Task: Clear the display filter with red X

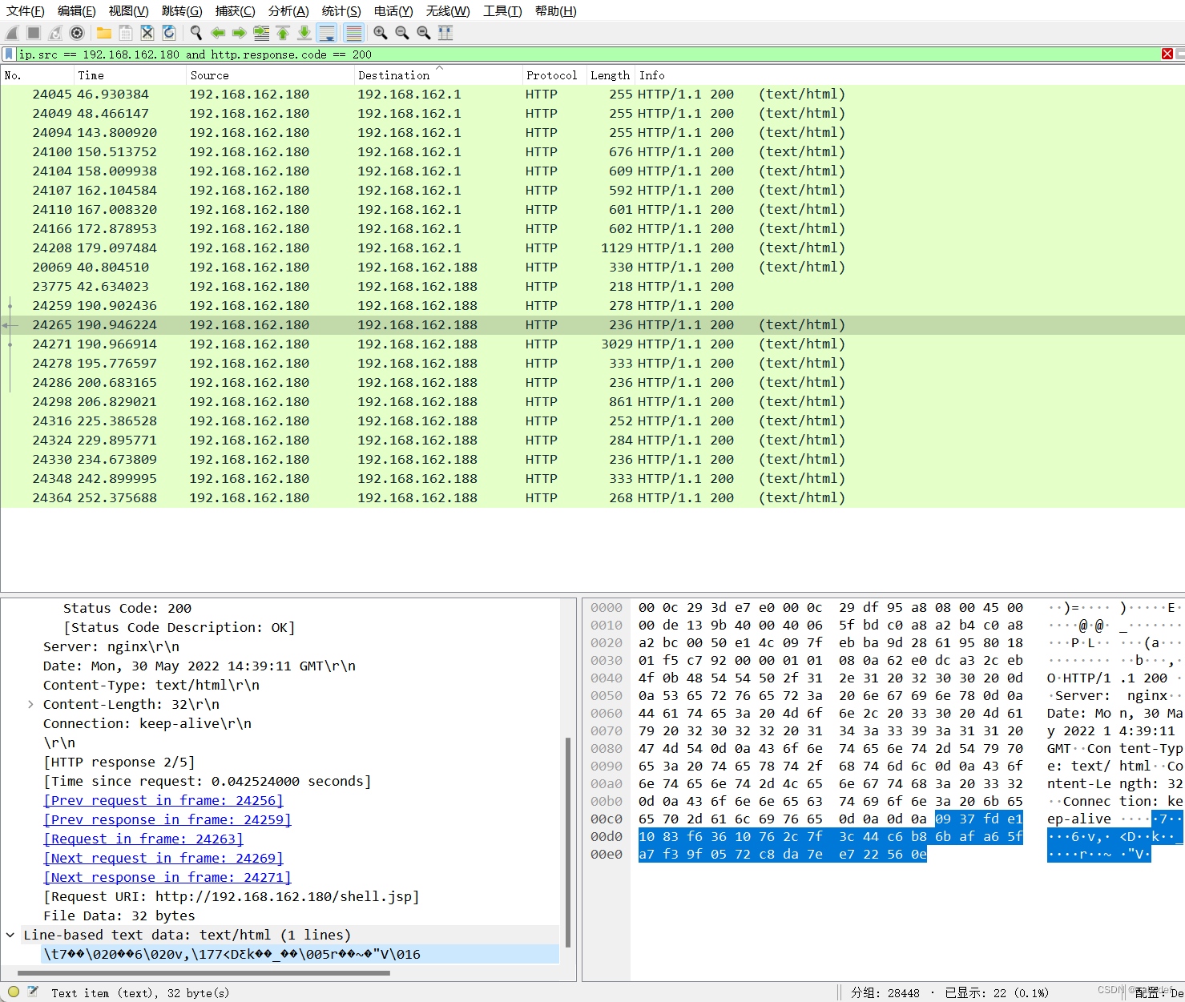Action: [x=1167, y=54]
